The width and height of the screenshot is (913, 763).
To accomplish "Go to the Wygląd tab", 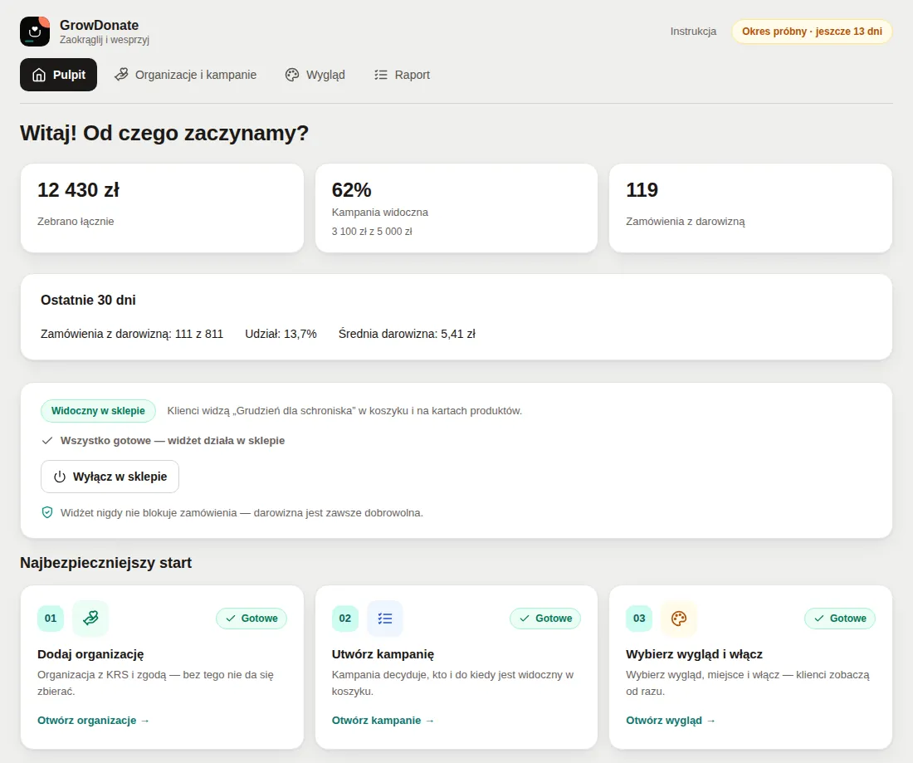I will tap(315, 75).
